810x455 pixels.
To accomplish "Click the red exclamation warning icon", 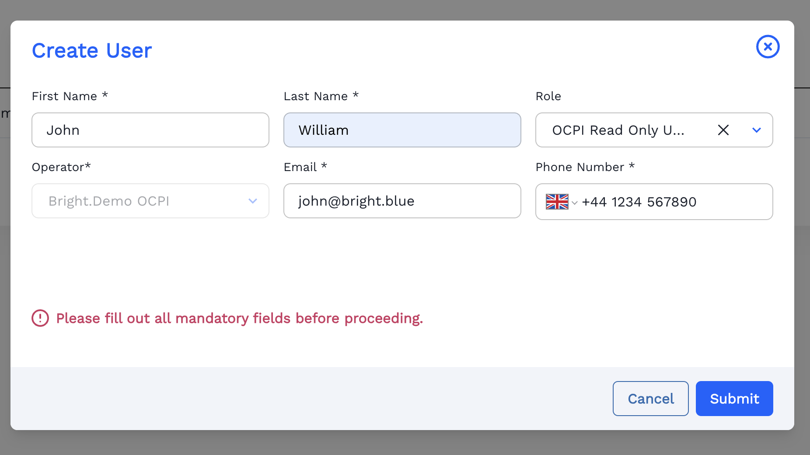I will point(40,318).
